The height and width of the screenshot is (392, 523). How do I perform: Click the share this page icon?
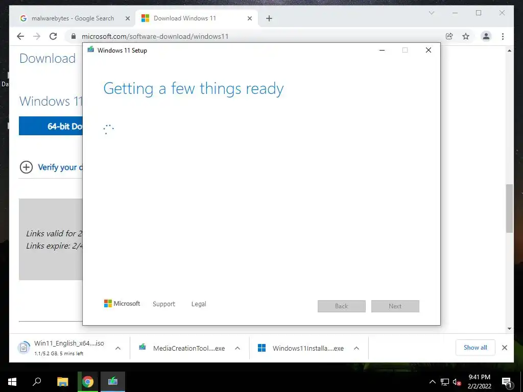tap(449, 36)
